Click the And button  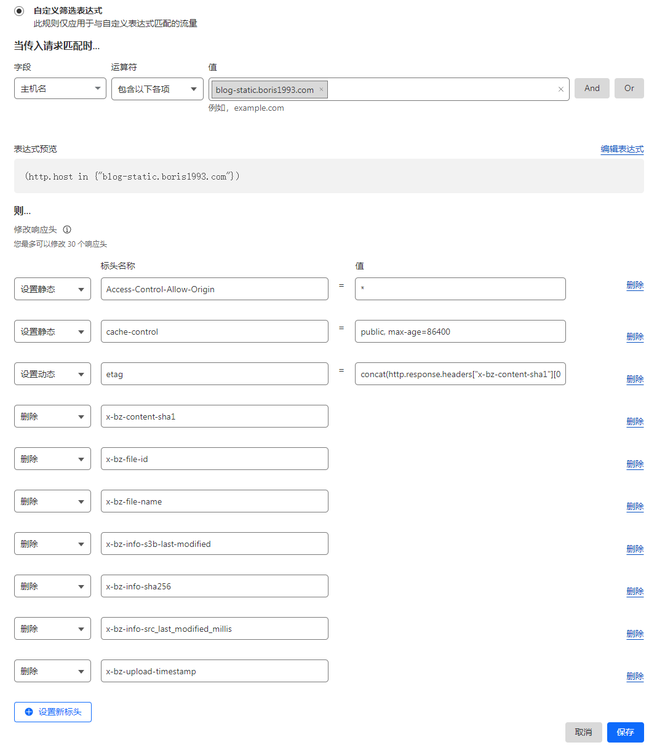click(592, 88)
